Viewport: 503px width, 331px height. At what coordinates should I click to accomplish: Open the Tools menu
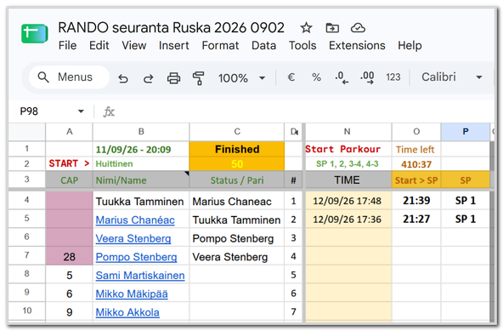[302, 46]
